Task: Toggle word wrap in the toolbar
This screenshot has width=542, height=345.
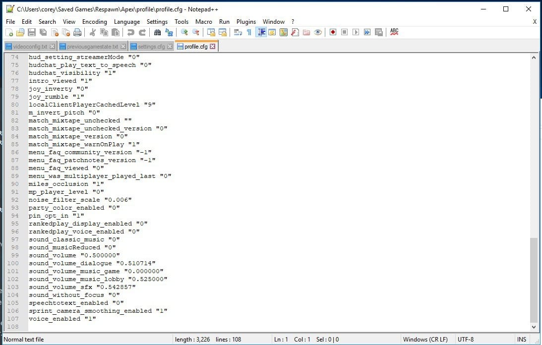Action: [238, 32]
